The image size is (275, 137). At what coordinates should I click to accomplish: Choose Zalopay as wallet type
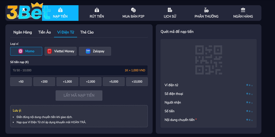tap(95, 51)
